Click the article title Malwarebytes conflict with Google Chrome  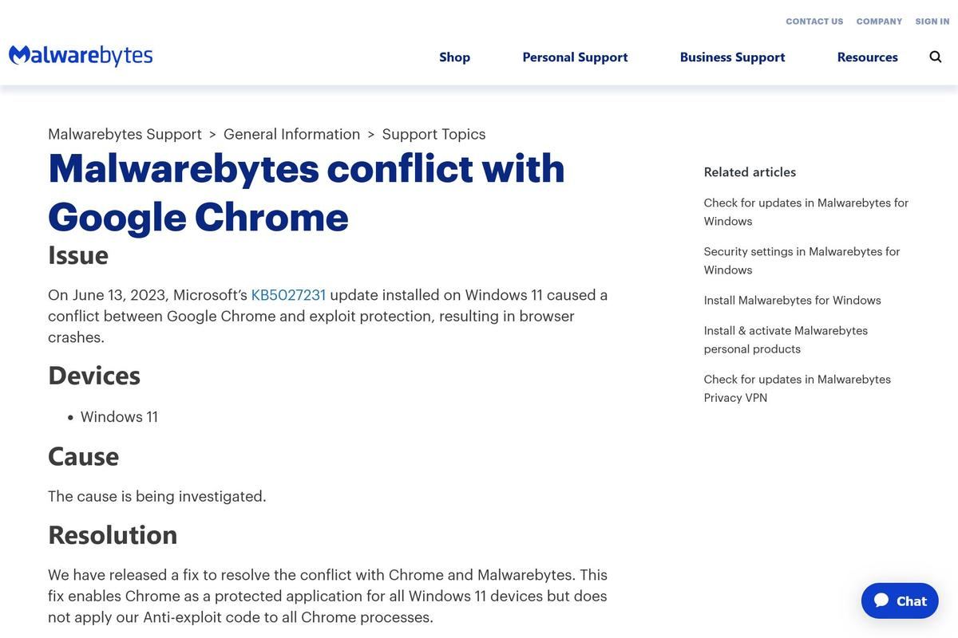[x=307, y=192]
